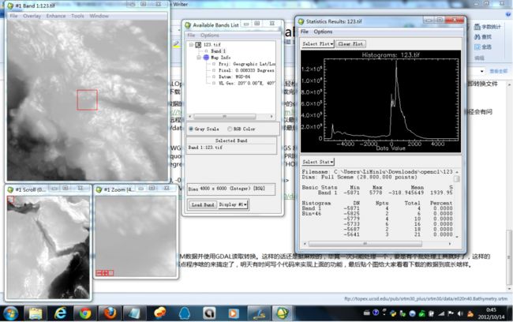Click the statistics text horizontal scrollbar
This screenshot has width=513, height=322.
tap(365, 244)
